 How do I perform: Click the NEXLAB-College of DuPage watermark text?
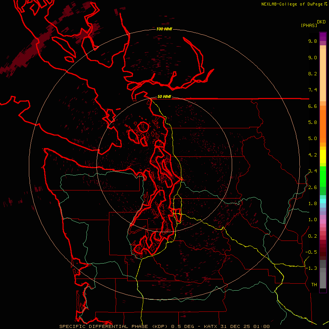pyautogui.click(x=294, y=4)
